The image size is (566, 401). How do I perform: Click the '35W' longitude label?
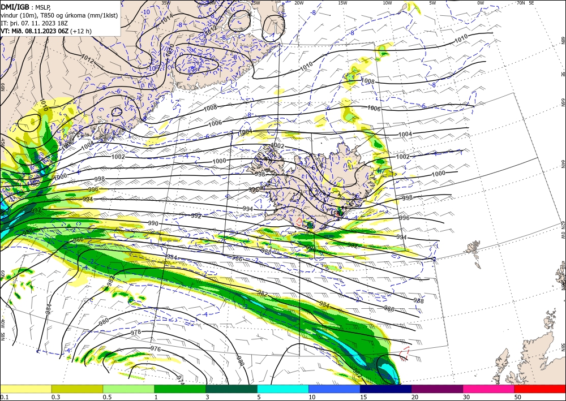(x=166, y=3)
